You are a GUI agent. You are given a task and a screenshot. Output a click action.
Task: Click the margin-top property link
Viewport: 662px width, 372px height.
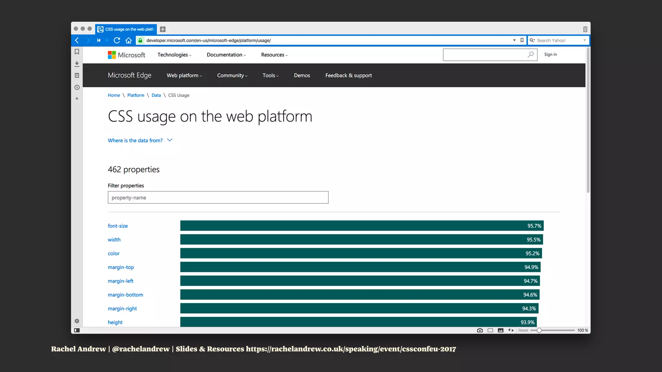(x=121, y=267)
